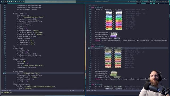
Task: Click the "txt_minimized" assignment line
Action: point(26,44)
